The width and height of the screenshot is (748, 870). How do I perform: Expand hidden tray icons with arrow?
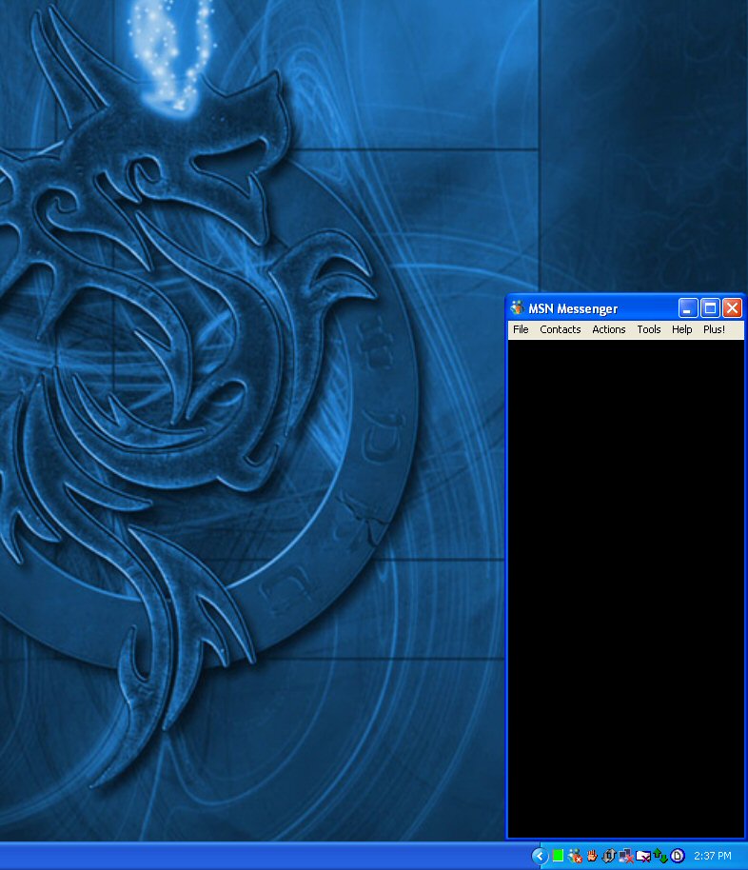tap(540, 856)
